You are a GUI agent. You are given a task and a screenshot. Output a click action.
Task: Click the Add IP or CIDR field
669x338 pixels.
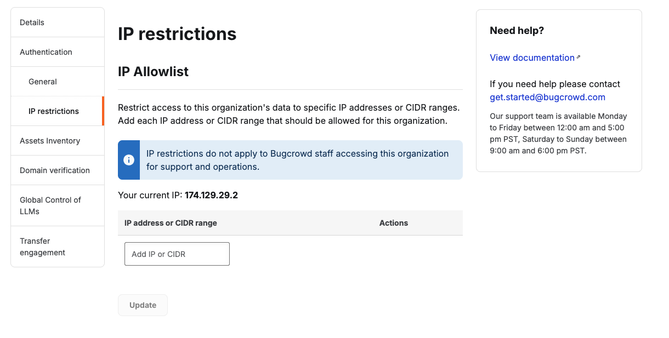pos(177,254)
